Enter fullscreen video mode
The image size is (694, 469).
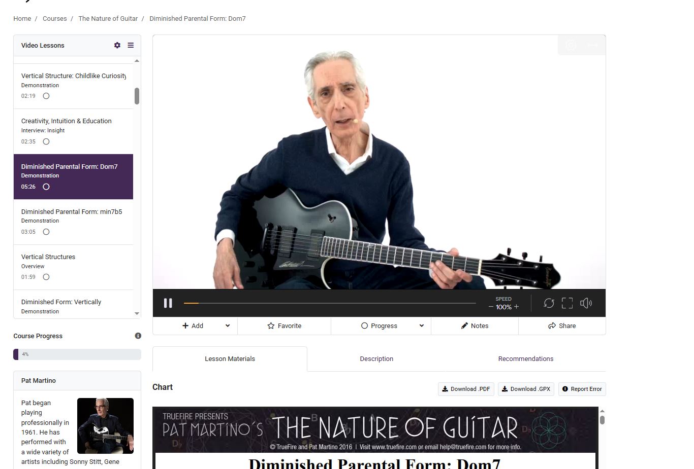pyautogui.click(x=567, y=303)
